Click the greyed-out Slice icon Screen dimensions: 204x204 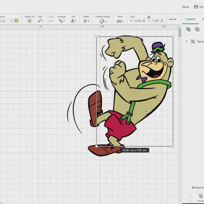(x=190, y=196)
